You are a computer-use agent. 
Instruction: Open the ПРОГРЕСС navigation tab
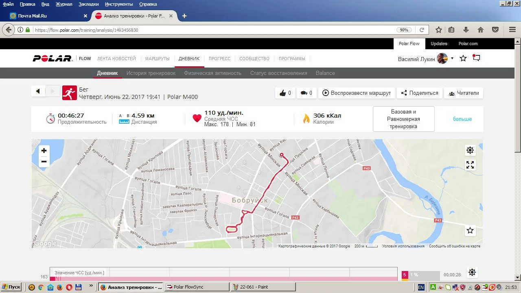click(219, 59)
